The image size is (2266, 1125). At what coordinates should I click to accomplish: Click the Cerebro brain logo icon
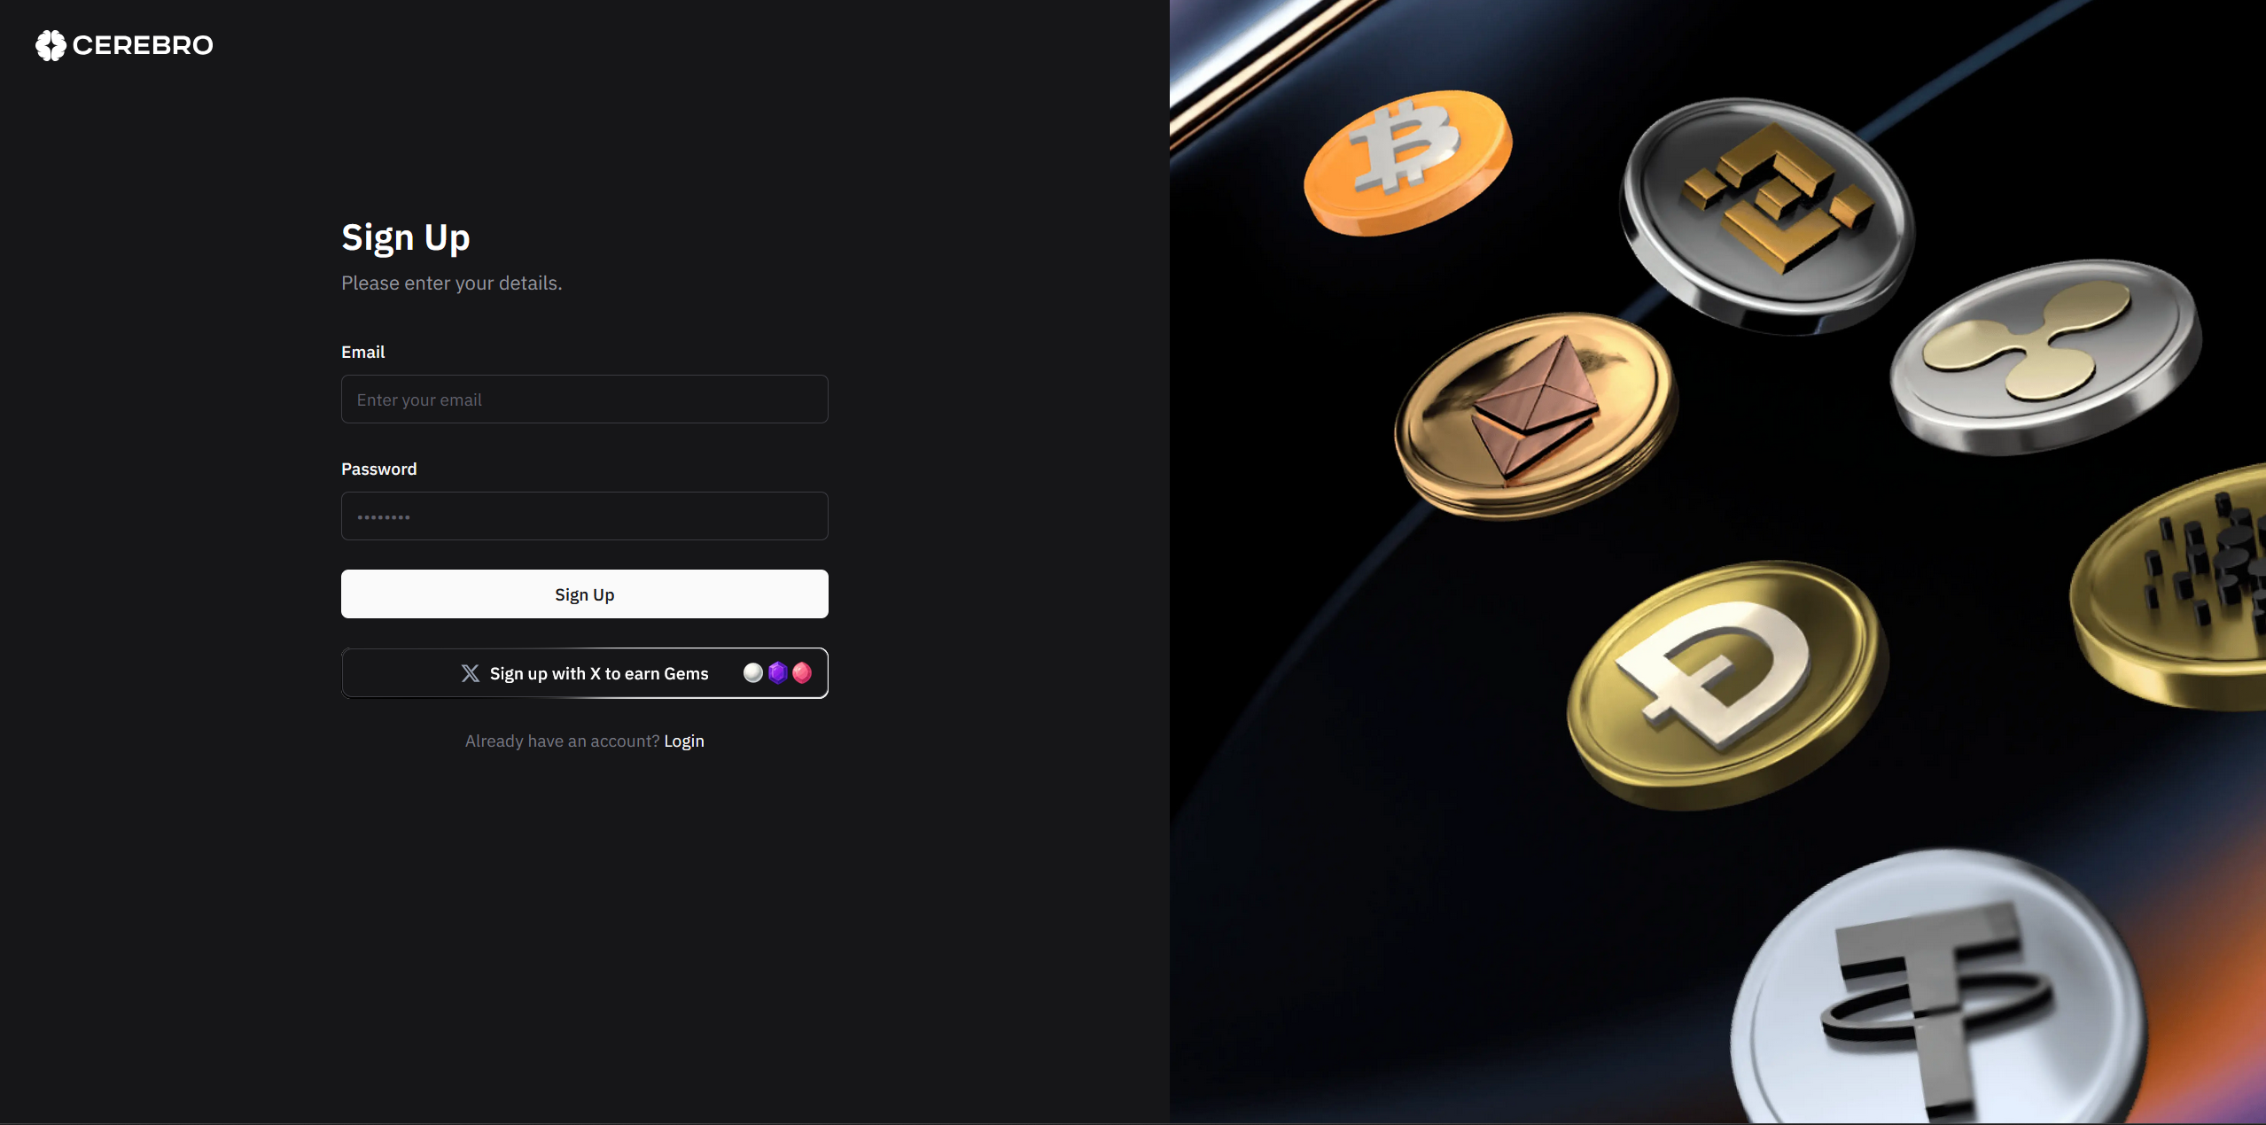pyautogui.click(x=51, y=45)
